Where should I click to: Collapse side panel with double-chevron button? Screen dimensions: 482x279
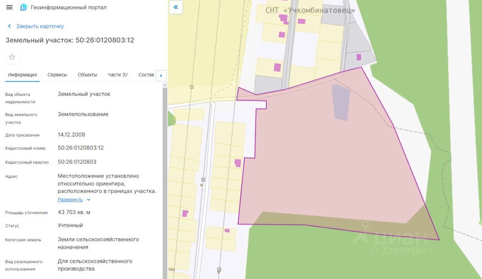(x=176, y=7)
